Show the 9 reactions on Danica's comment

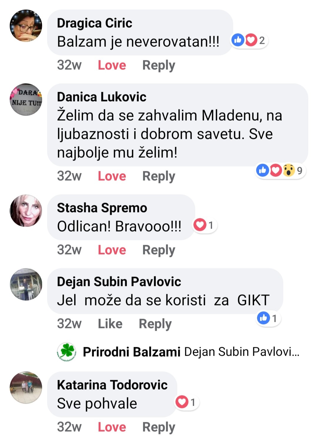coord(281,170)
